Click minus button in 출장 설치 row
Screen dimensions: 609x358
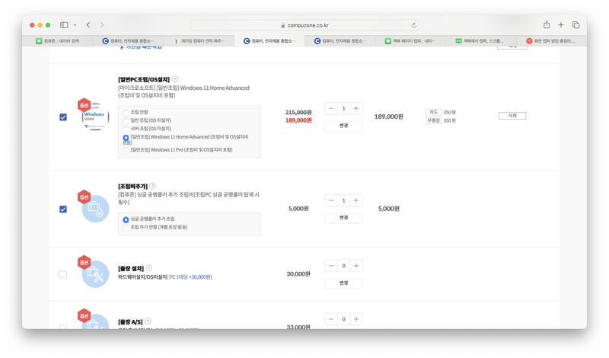click(x=331, y=266)
